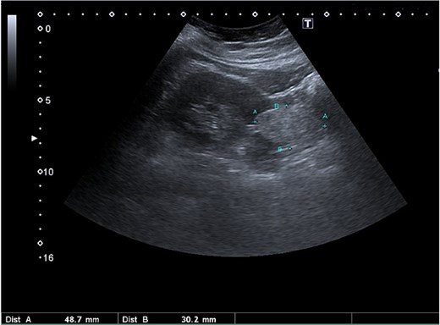Click the T transducer orientation icon
The image size is (440, 325).
pos(308,24)
